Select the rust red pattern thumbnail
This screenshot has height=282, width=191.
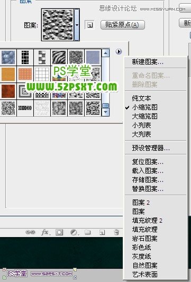[8, 91]
